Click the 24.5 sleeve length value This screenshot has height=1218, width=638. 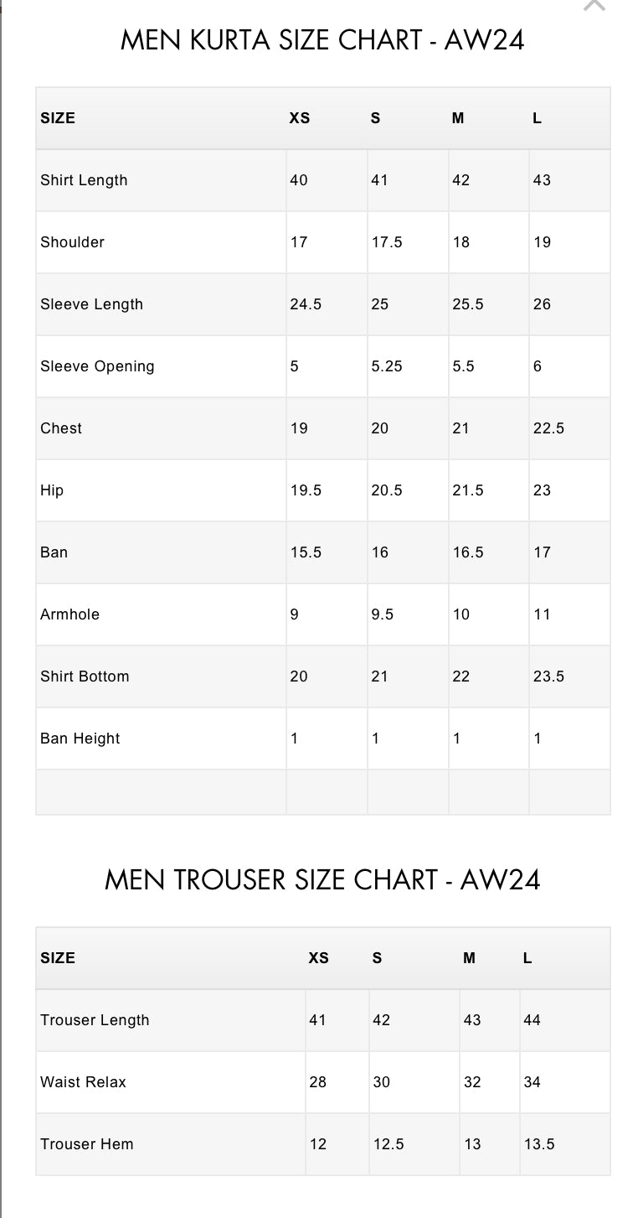click(306, 304)
